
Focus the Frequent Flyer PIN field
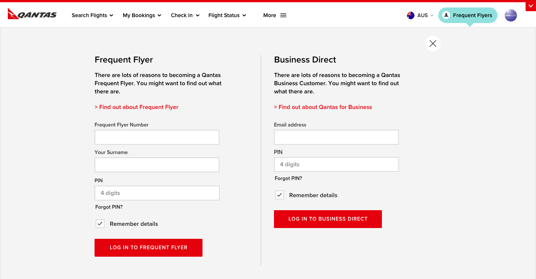click(x=157, y=193)
